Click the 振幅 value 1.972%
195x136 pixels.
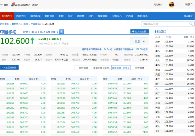click(x=16, y=60)
